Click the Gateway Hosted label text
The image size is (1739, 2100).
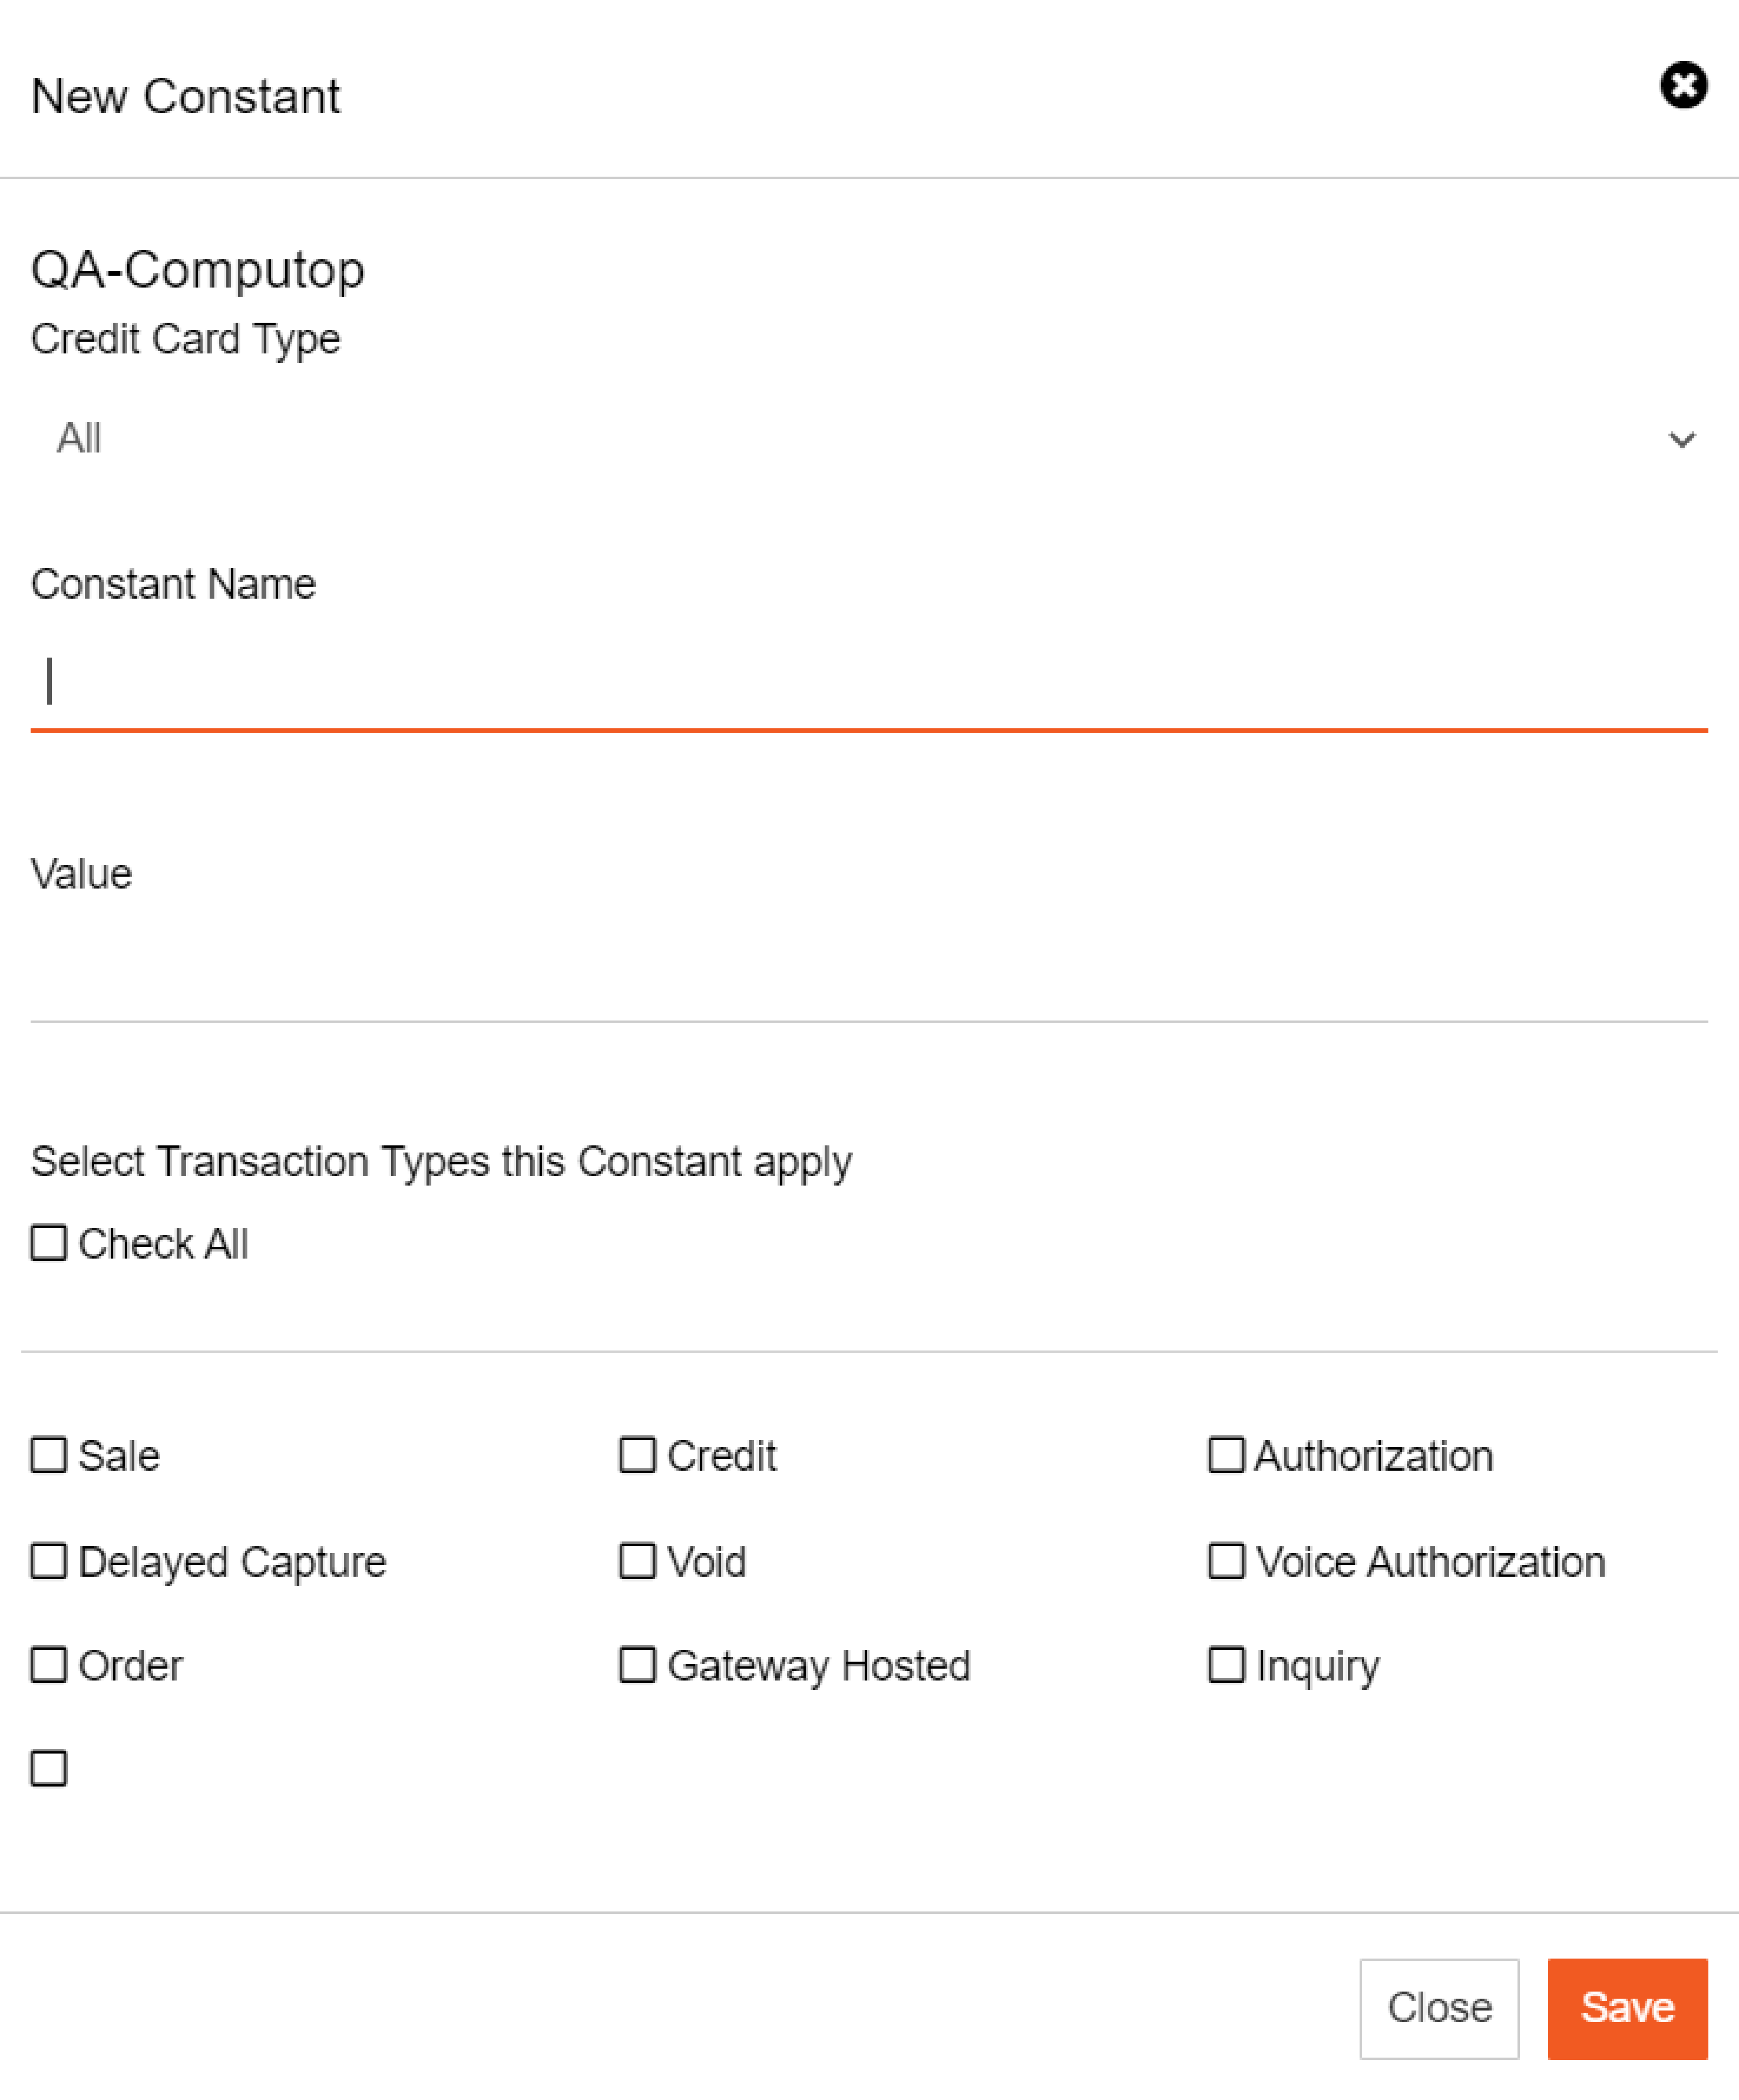(x=818, y=1666)
